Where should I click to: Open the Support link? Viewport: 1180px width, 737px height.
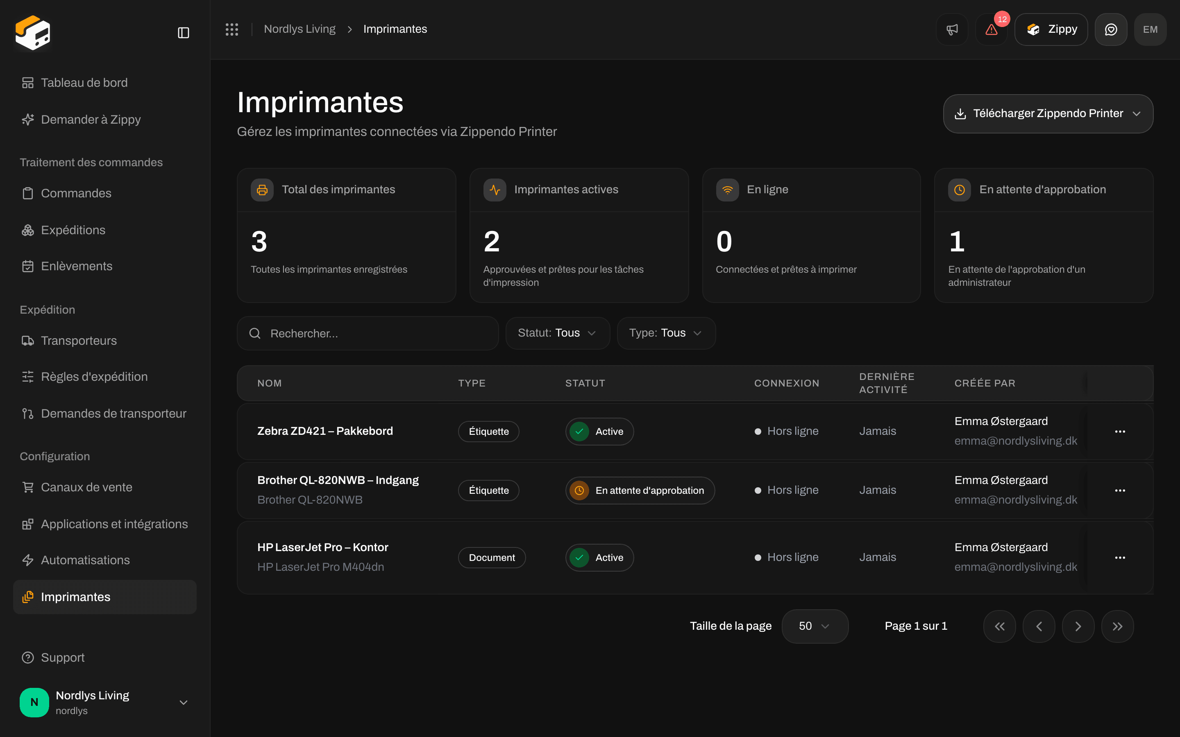pos(105,658)
